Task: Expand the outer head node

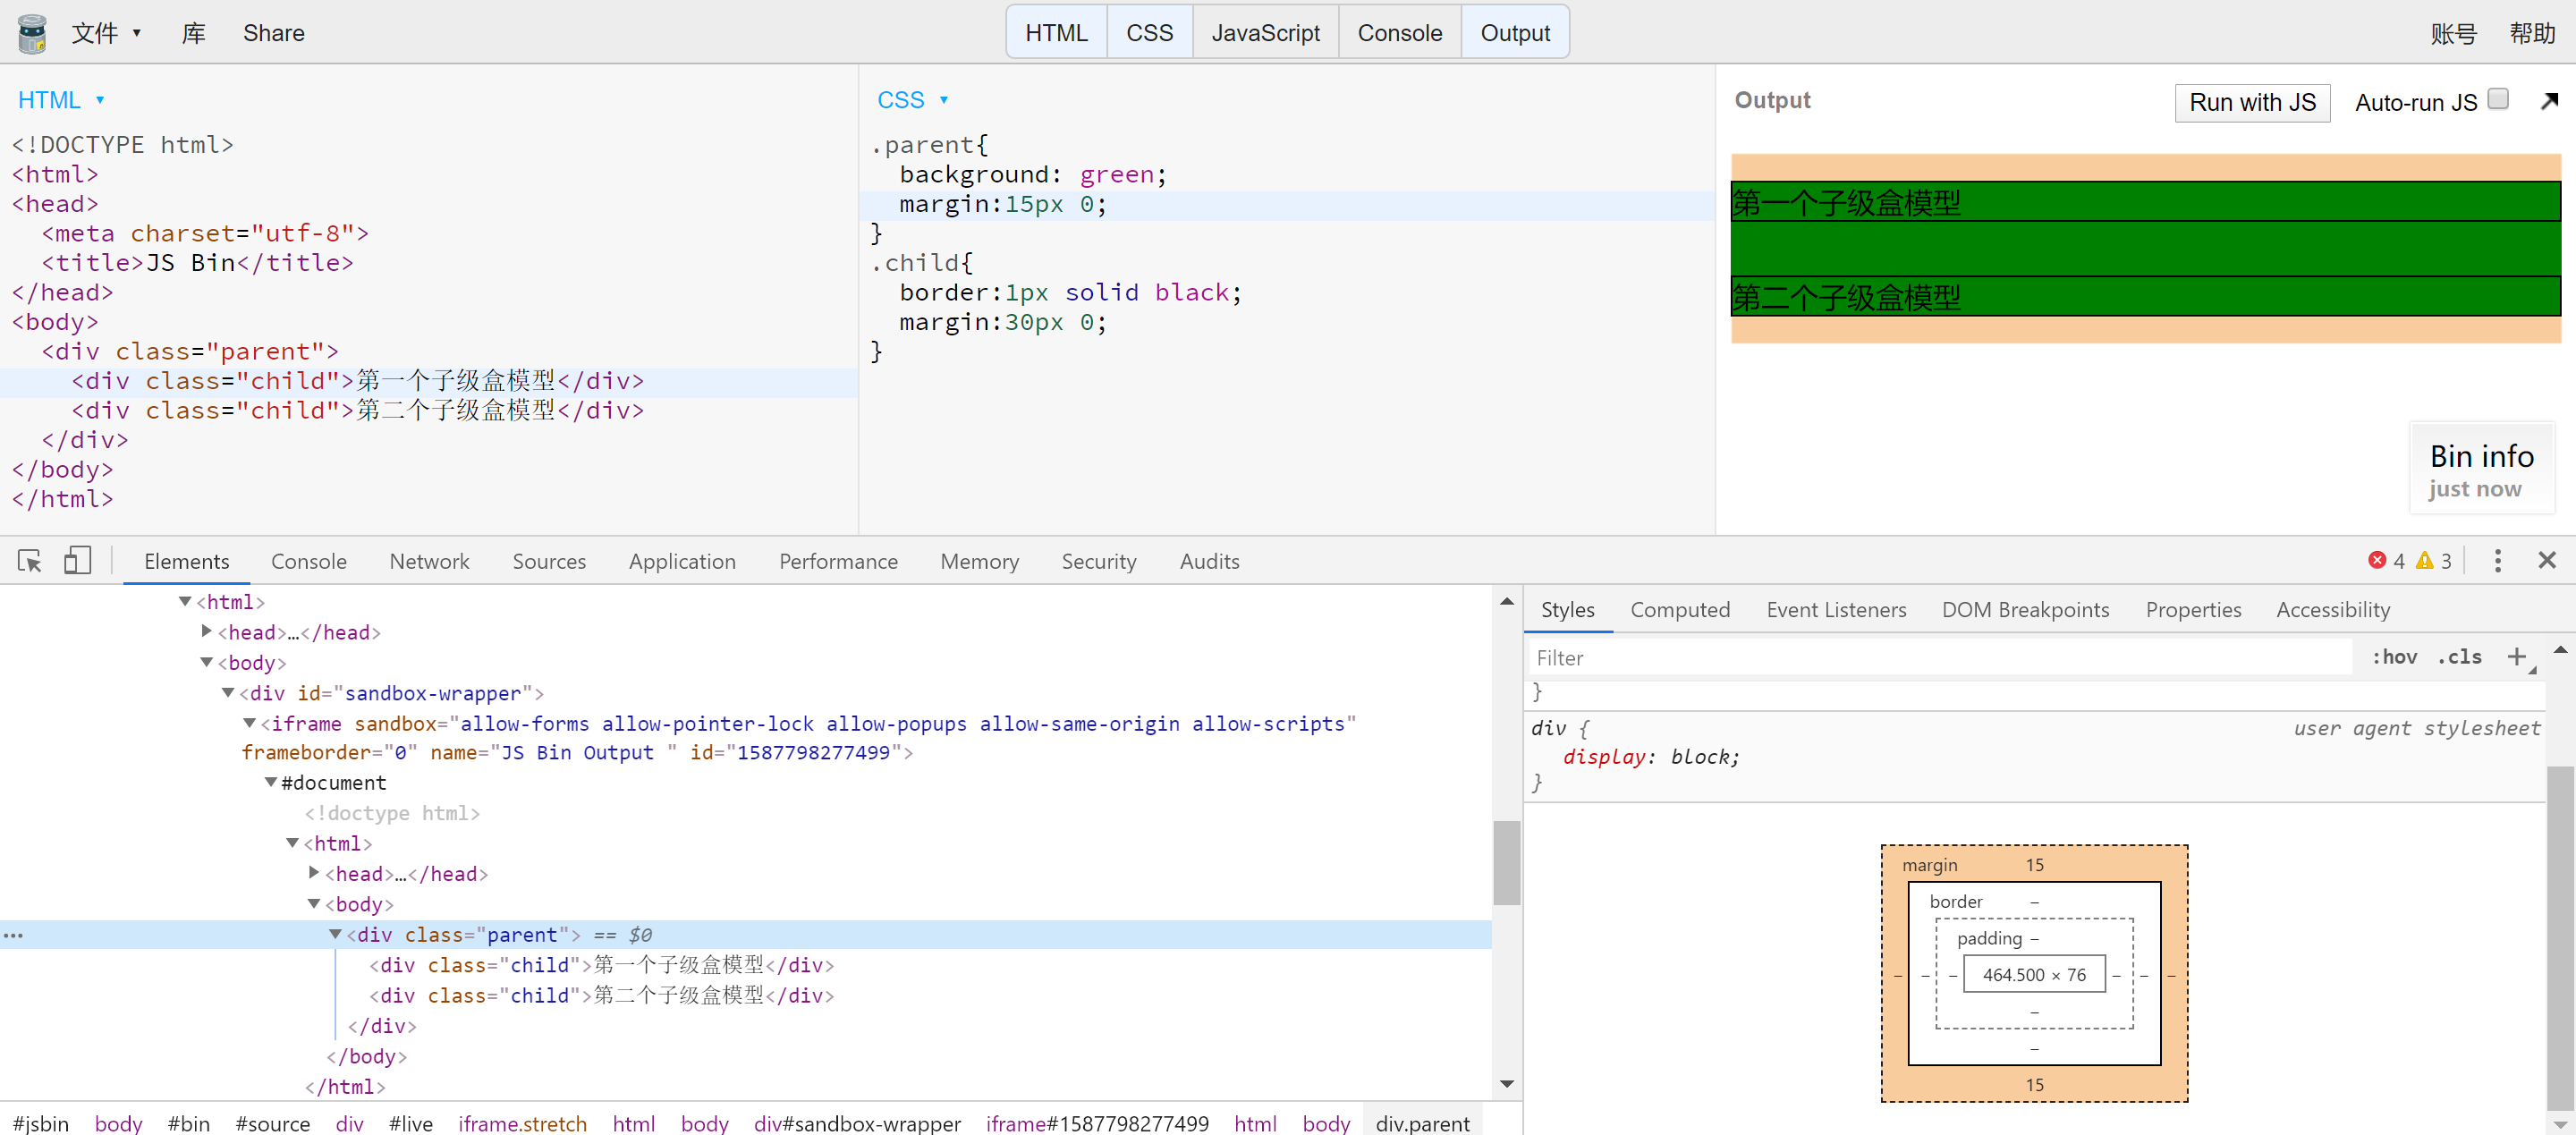Action: click(x=206, y=631)
